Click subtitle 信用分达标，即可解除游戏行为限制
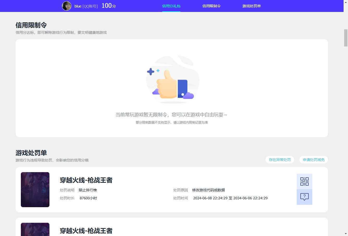The image size is (348, 236). click(x=61, y=32)
